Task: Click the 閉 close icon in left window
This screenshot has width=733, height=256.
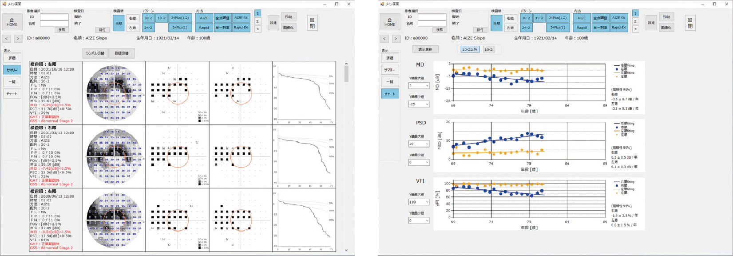Action: (312, 23)
